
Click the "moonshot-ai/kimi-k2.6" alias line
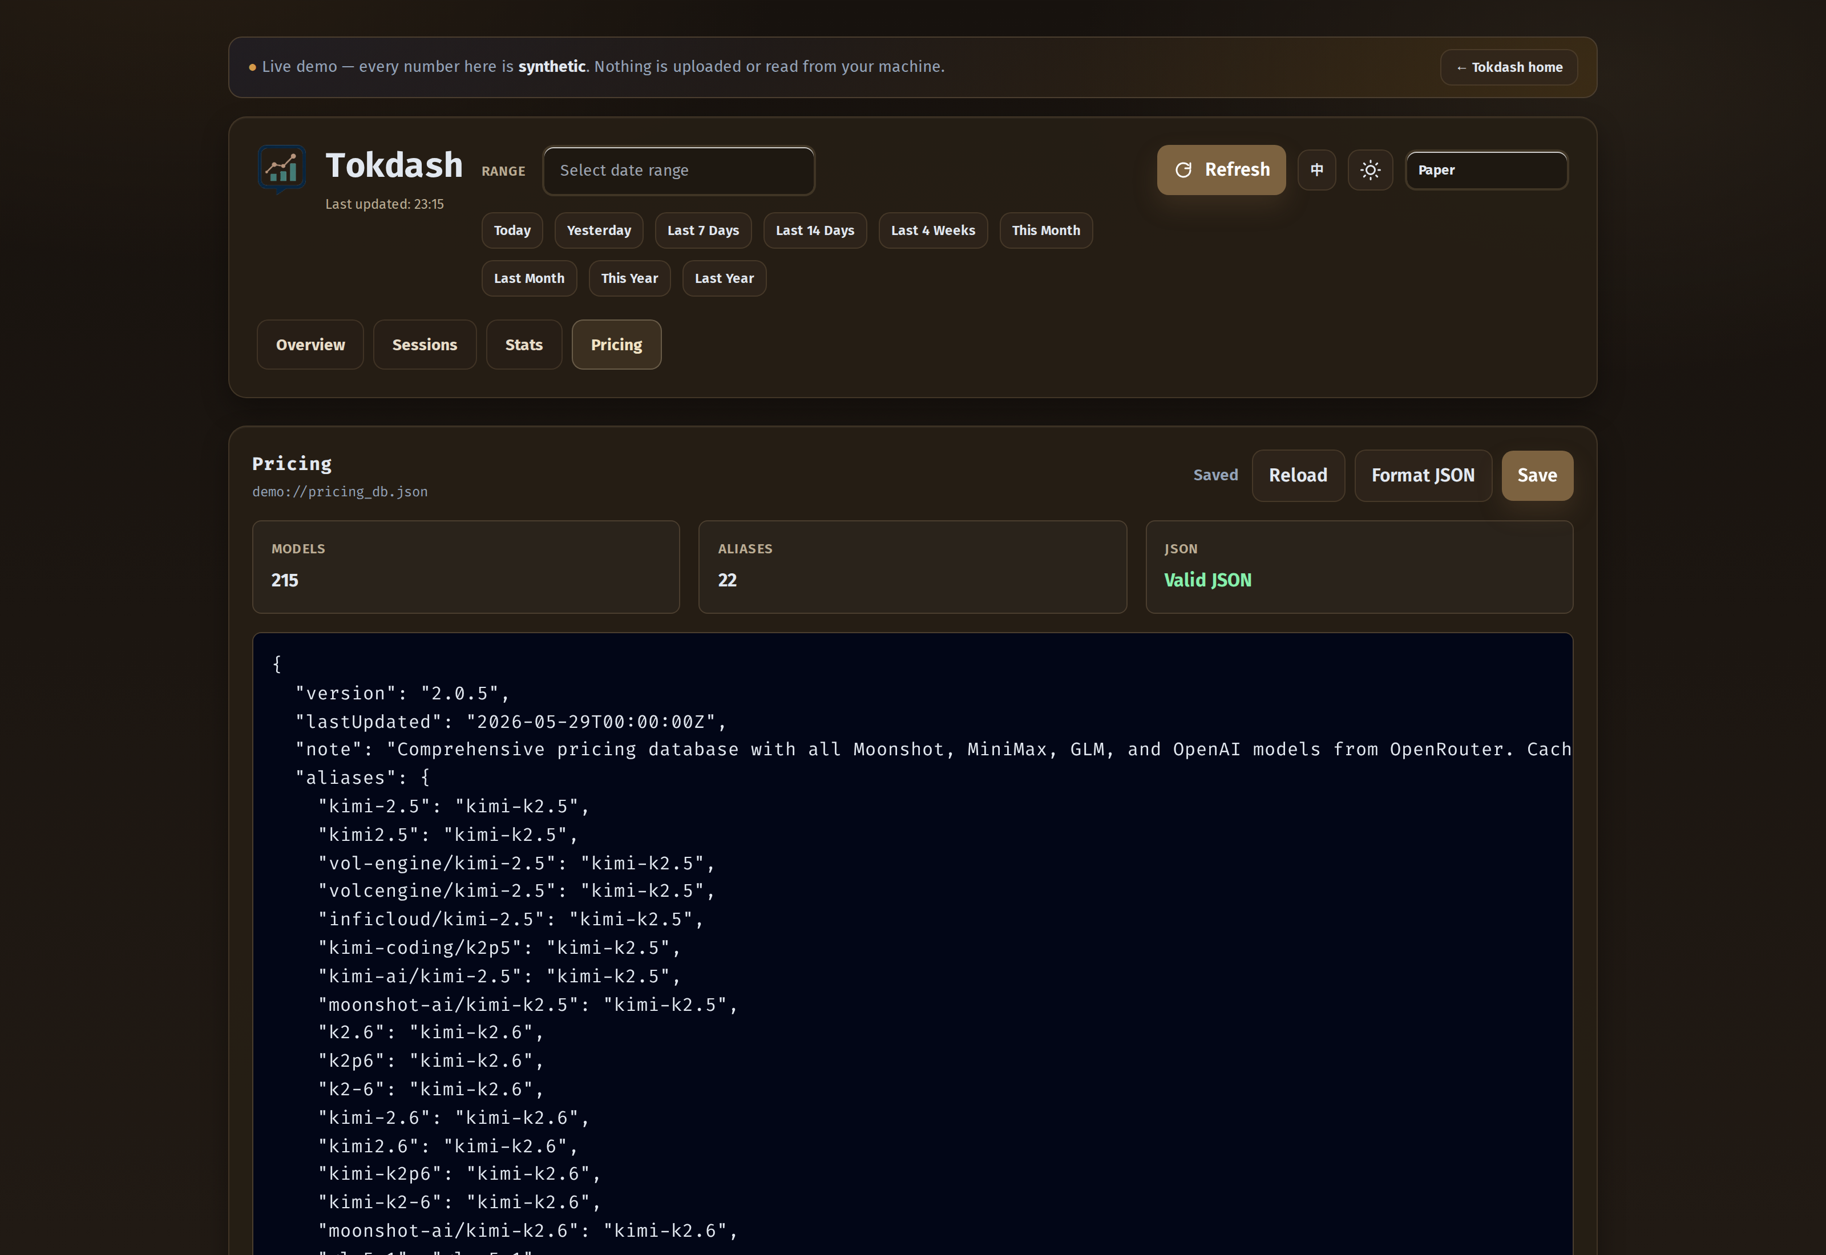pos(528,1230)
